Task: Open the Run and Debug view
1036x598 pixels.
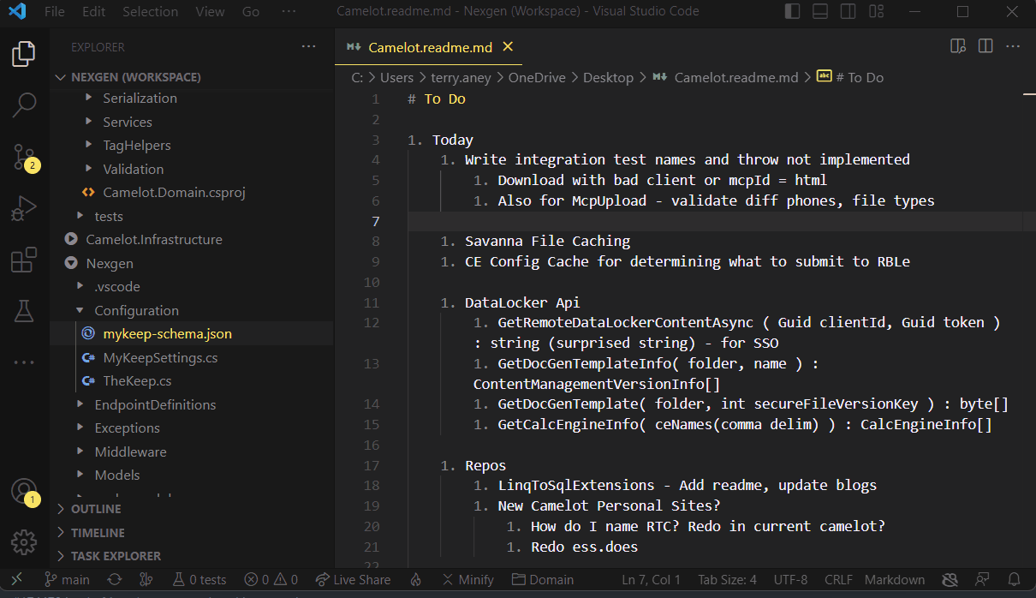Action: click(x=24, y=208)
